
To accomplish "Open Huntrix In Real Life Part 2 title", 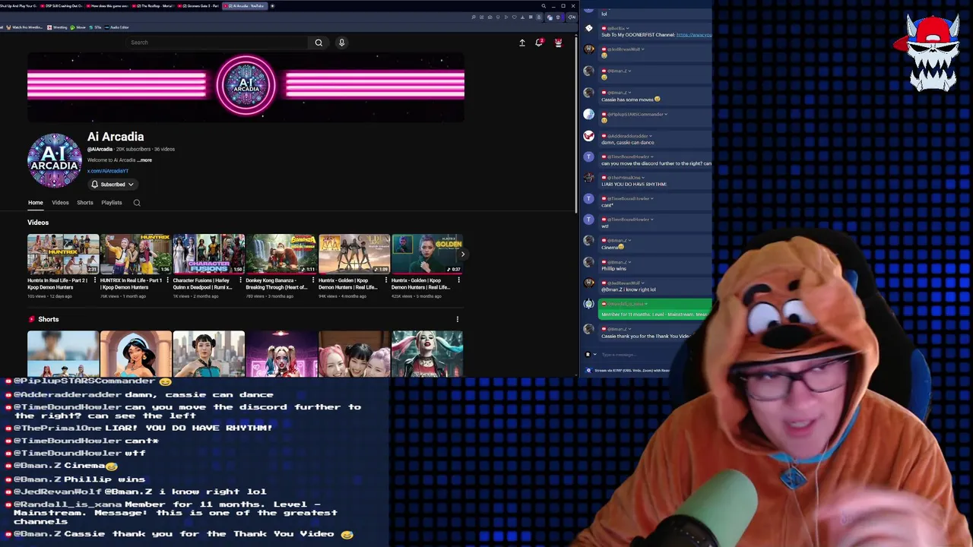I will tap(58, 283).
